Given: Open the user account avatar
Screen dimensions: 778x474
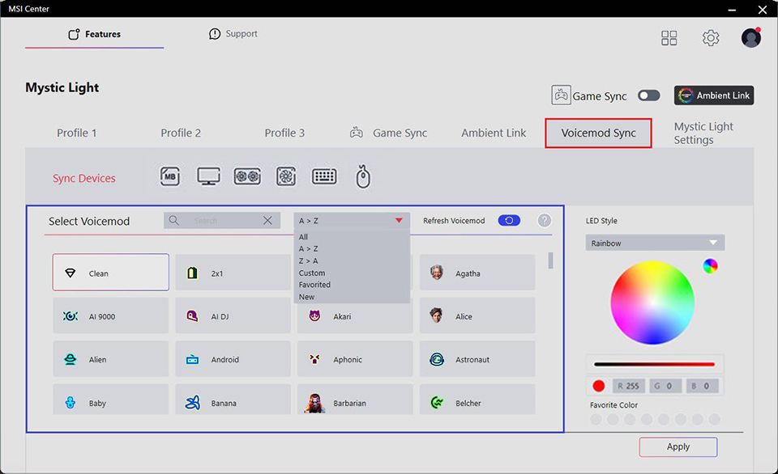Looking at the screenshot, I should [751, 38].
